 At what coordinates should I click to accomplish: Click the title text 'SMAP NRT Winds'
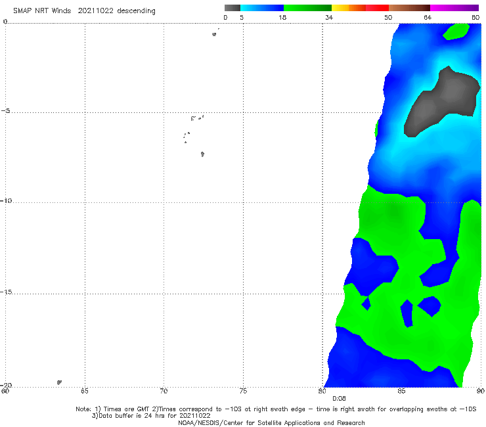click(42, 11)
